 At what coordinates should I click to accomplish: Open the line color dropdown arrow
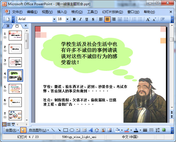click(x=131, y=130)
